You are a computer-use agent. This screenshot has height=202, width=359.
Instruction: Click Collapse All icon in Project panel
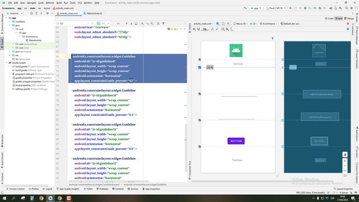pyautogui.click(x=41, y=13)
